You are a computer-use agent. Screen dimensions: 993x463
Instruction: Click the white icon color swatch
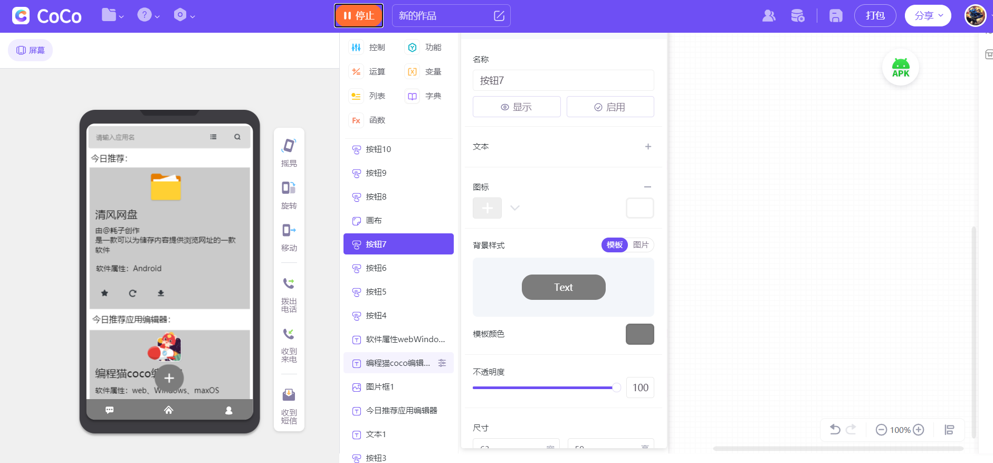click(640, 208)
